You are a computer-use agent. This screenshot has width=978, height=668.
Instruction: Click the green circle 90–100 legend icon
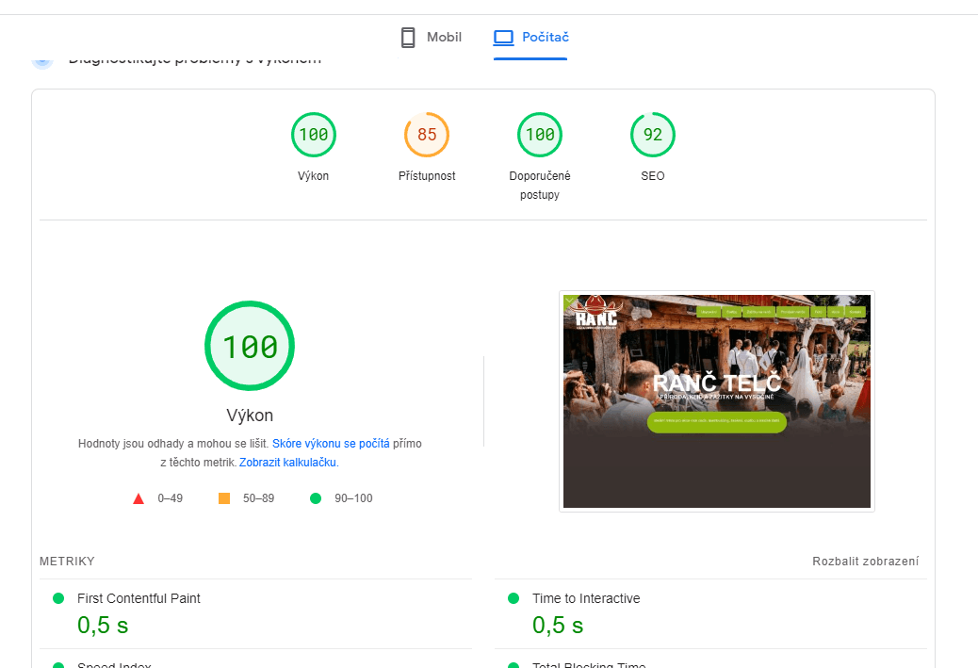coord(316,498)
